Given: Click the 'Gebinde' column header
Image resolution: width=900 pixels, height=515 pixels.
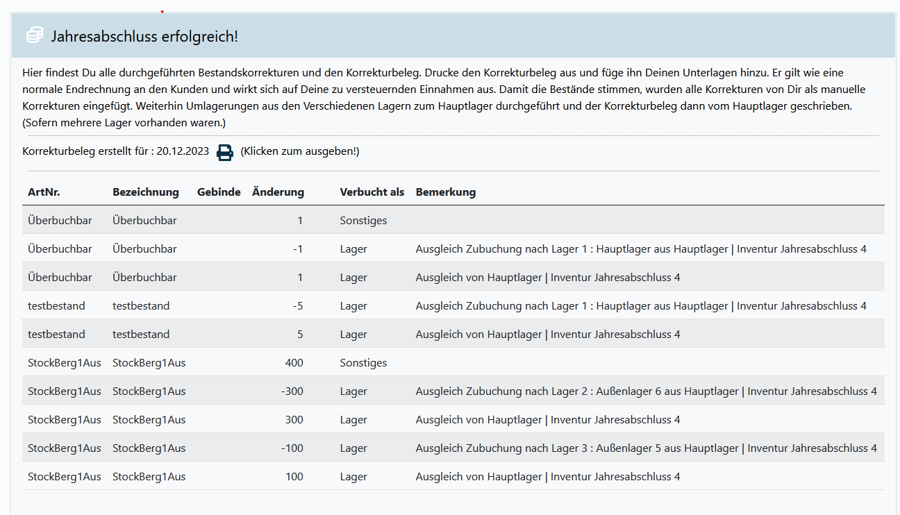Looking at the screenshot, I should tap(219, 192).
